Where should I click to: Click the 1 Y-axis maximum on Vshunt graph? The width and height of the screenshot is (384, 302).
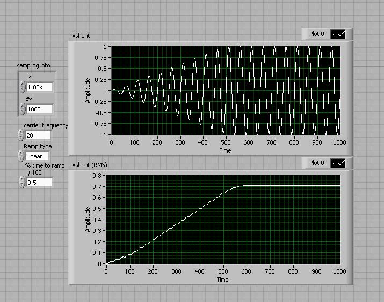point(105,47)
